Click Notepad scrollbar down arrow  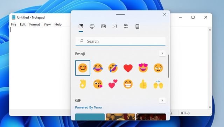(210, 107)
